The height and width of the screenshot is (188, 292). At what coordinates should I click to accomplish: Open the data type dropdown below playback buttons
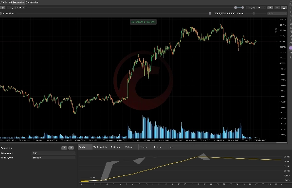point(277,14)
